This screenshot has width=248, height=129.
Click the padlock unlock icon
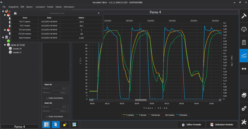point(65,125)
